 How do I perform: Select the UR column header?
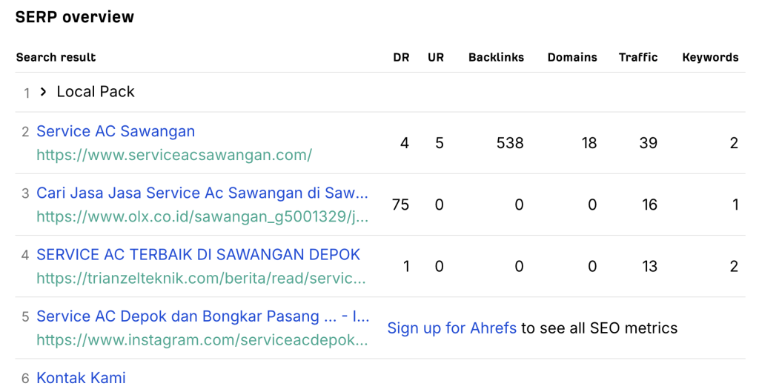point(436,57)
